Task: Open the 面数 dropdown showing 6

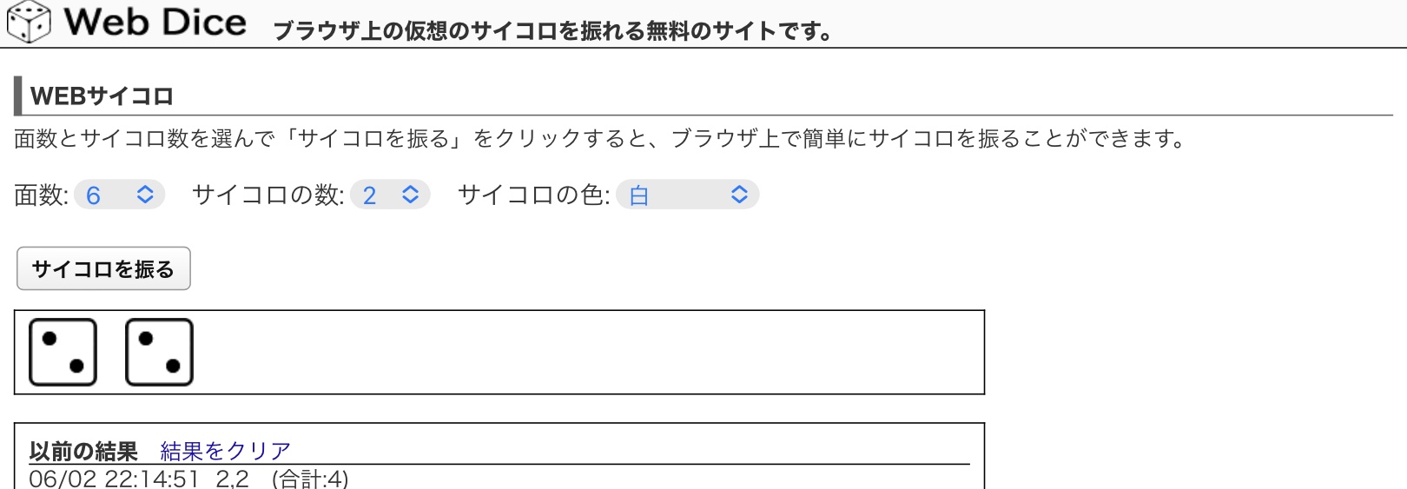Action: (x=120, y=195)
